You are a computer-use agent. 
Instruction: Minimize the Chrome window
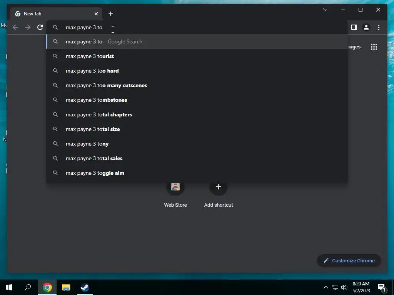[343, 10]
